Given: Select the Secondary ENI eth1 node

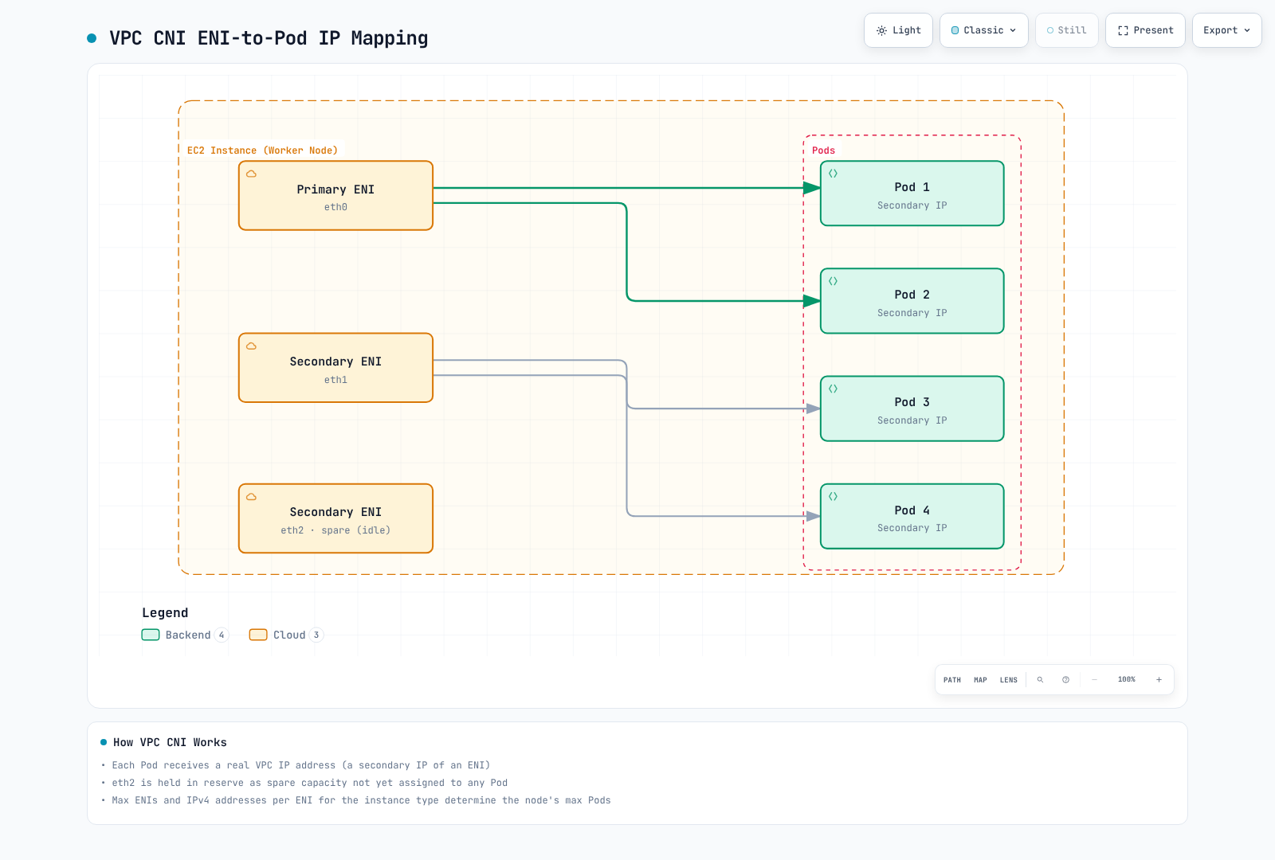Looking at the screenshot, I should (335, 368).
